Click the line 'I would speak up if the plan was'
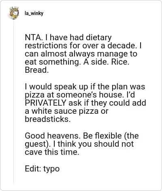 tap(85, 87)
